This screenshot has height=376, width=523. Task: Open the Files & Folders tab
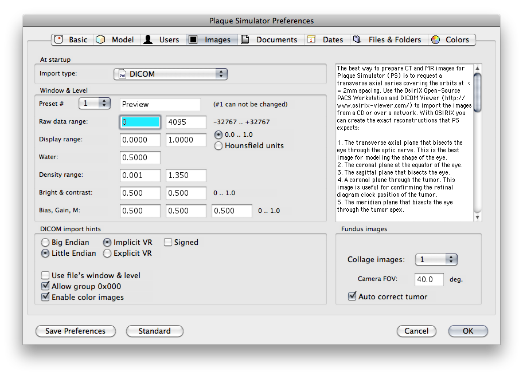point(389,39)
